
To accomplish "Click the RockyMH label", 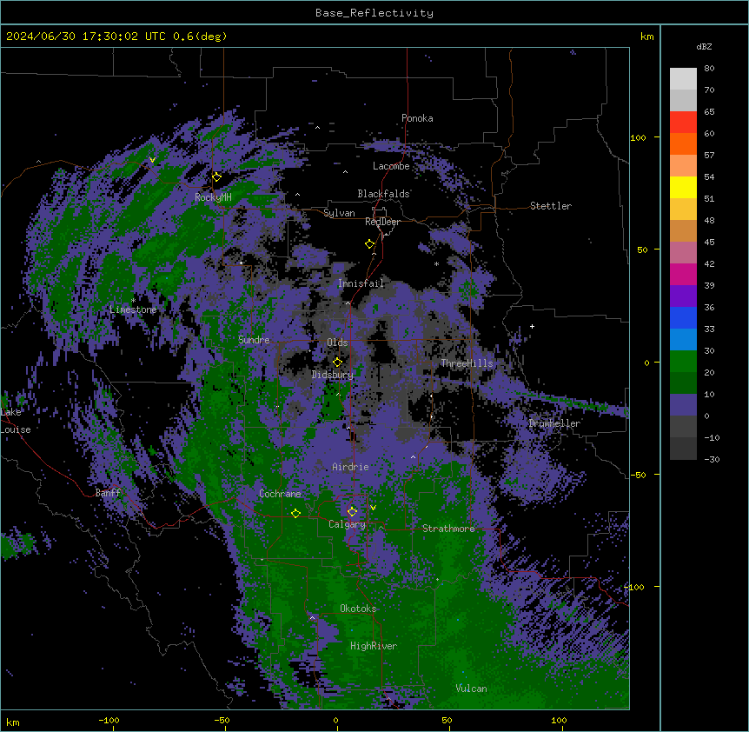I will pos(213,197).
